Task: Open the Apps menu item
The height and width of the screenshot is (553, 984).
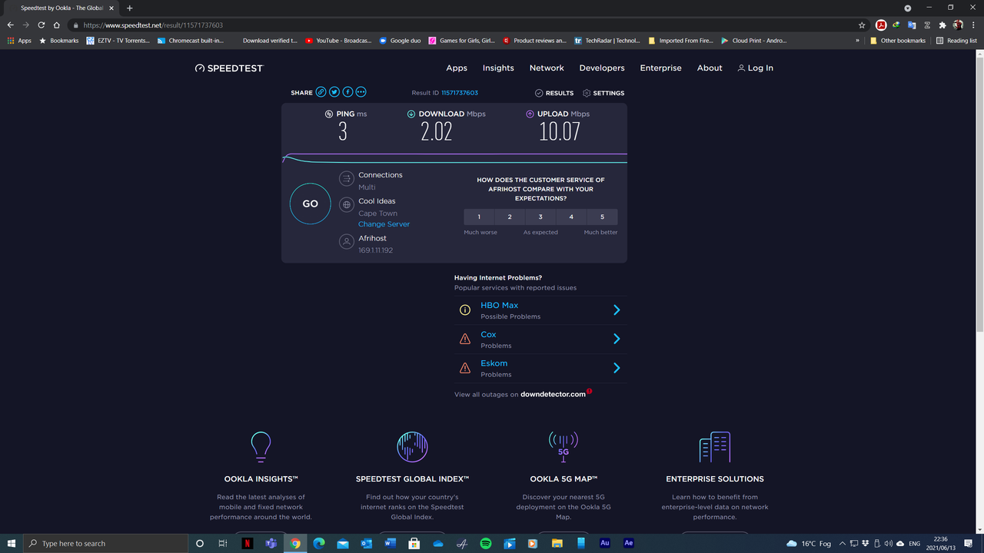Action: point(457,68)
